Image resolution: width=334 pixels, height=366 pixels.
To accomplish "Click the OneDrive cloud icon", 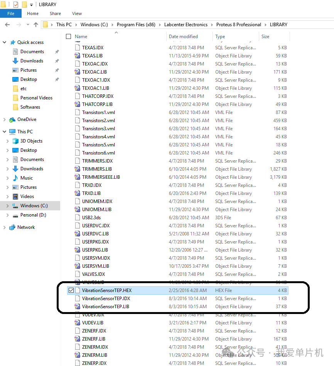I will 12,120.
